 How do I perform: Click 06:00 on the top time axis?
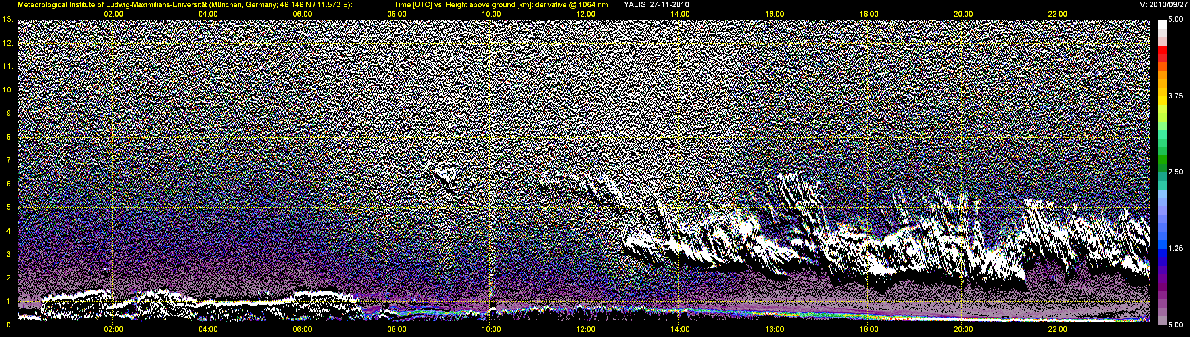tap(302, 14)
